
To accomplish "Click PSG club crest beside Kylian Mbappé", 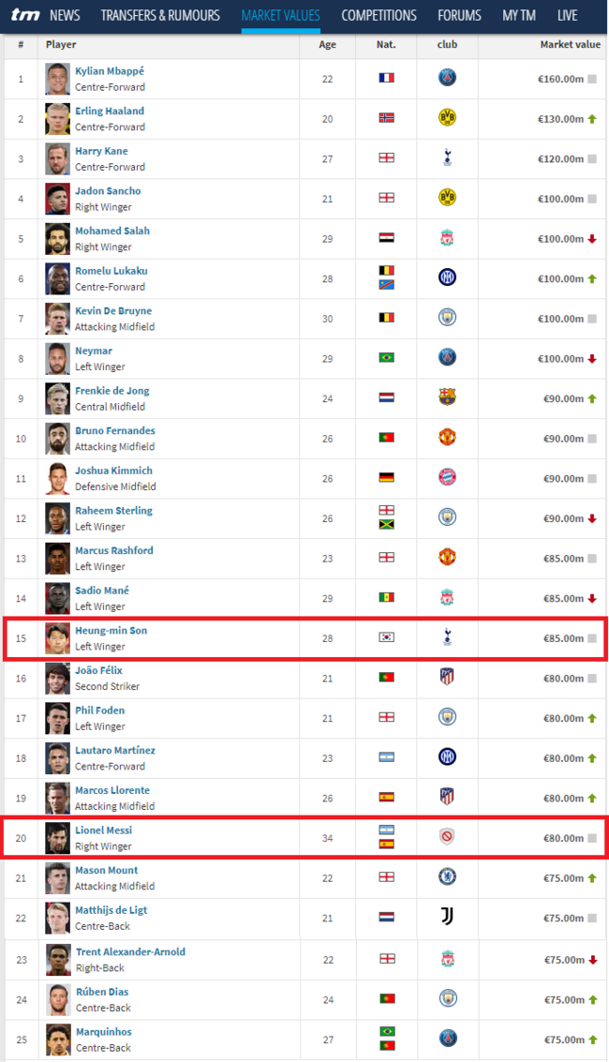I will pyautogui.click(x=447, y=78).
